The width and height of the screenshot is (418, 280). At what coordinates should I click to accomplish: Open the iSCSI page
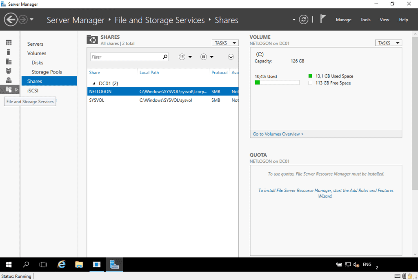tap(33, 91)
